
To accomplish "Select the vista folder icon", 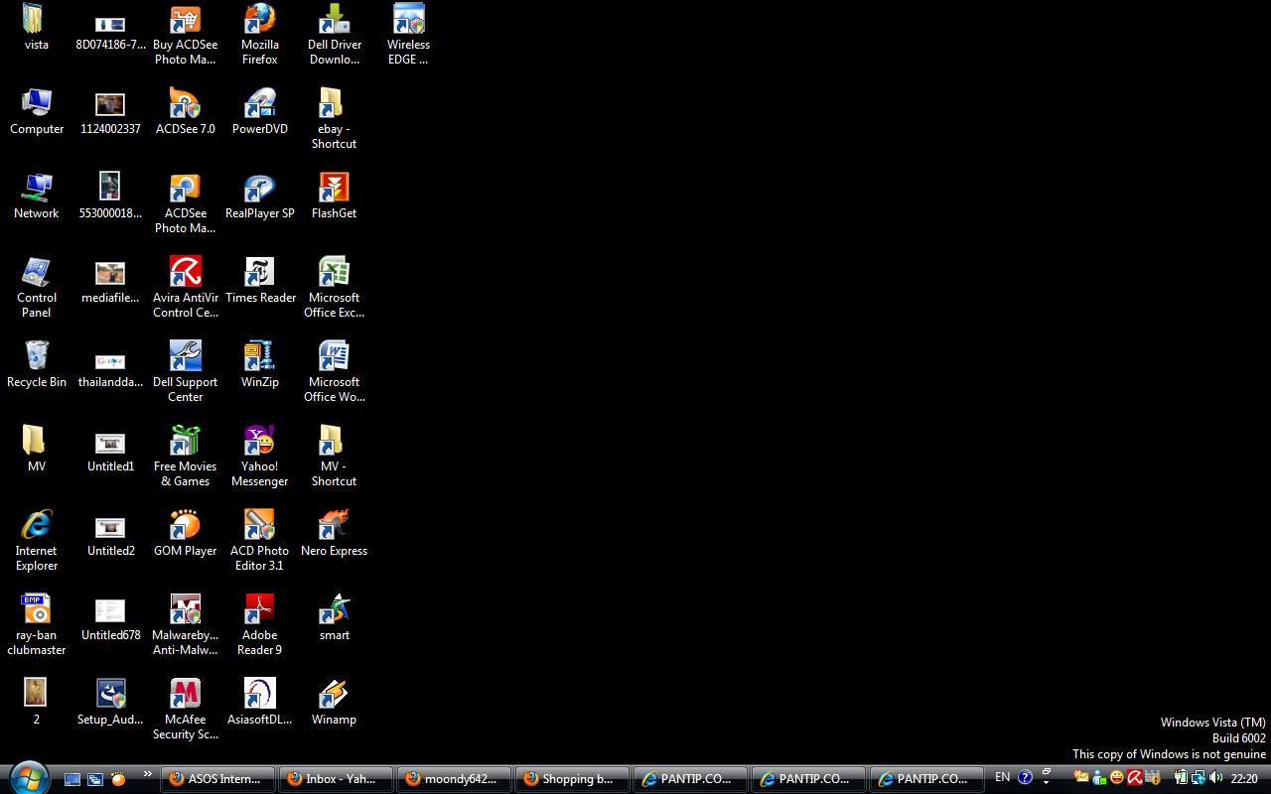I will click(36, 27).
